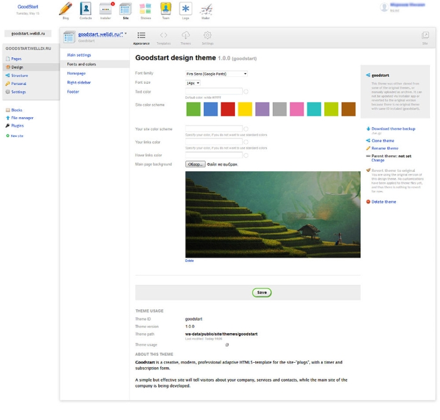Click Download theme backup link
This screenshot has height=420, width=440.
click(x=393, y=128)
